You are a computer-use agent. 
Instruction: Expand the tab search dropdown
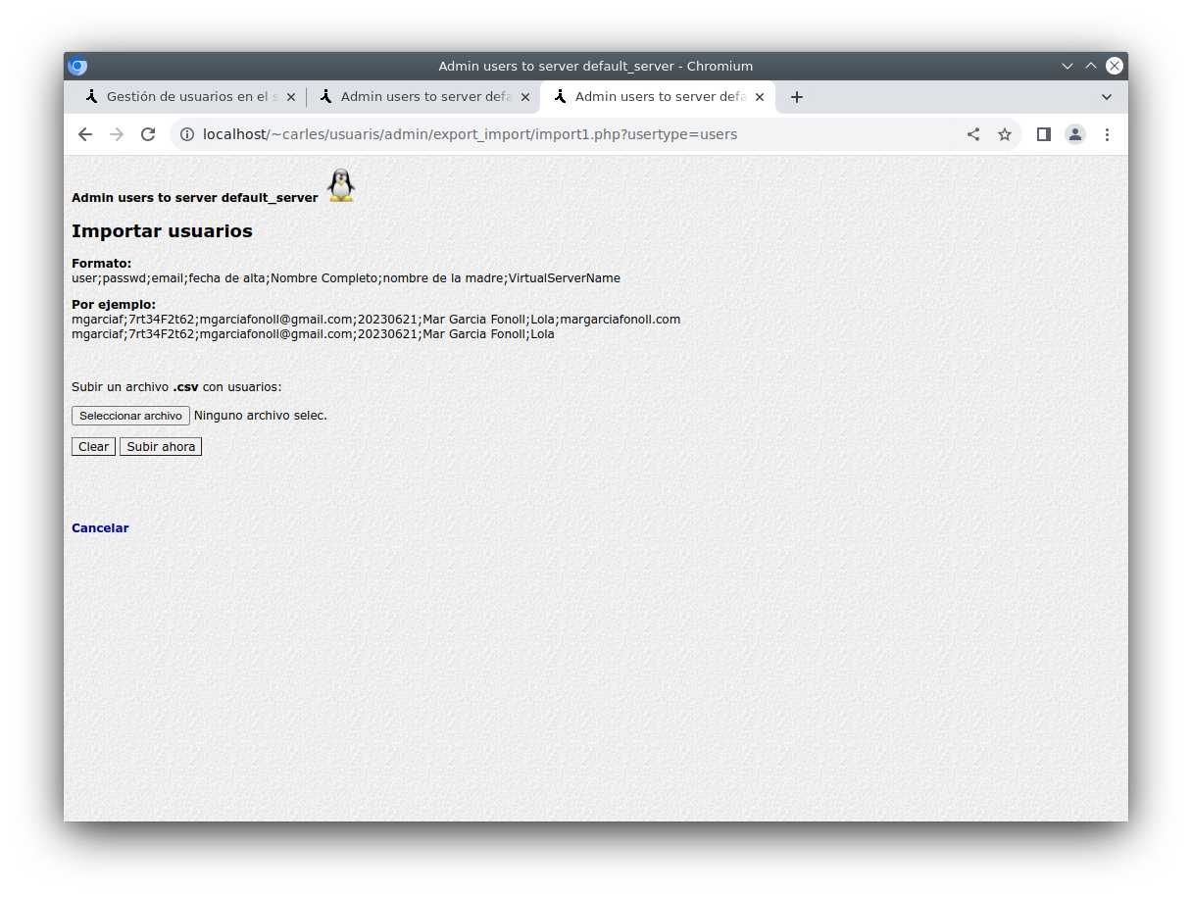(1107, 97)
